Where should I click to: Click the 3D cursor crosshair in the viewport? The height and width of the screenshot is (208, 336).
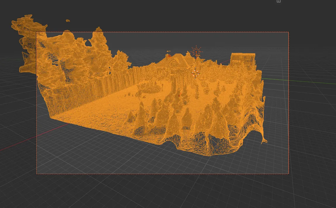195,73
